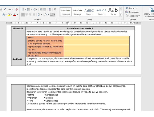Apply the Sin espaciado style

click(x=78, y=12)
